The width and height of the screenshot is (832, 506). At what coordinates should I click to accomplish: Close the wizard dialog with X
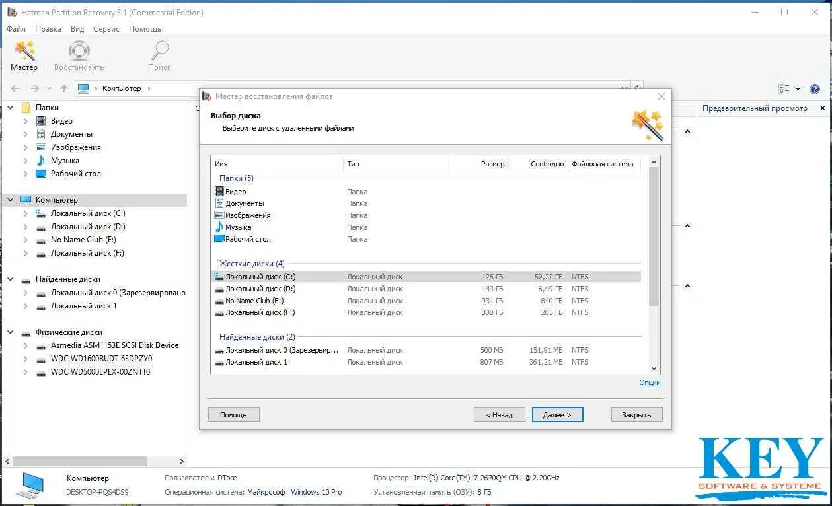click(x=661, y=96)
